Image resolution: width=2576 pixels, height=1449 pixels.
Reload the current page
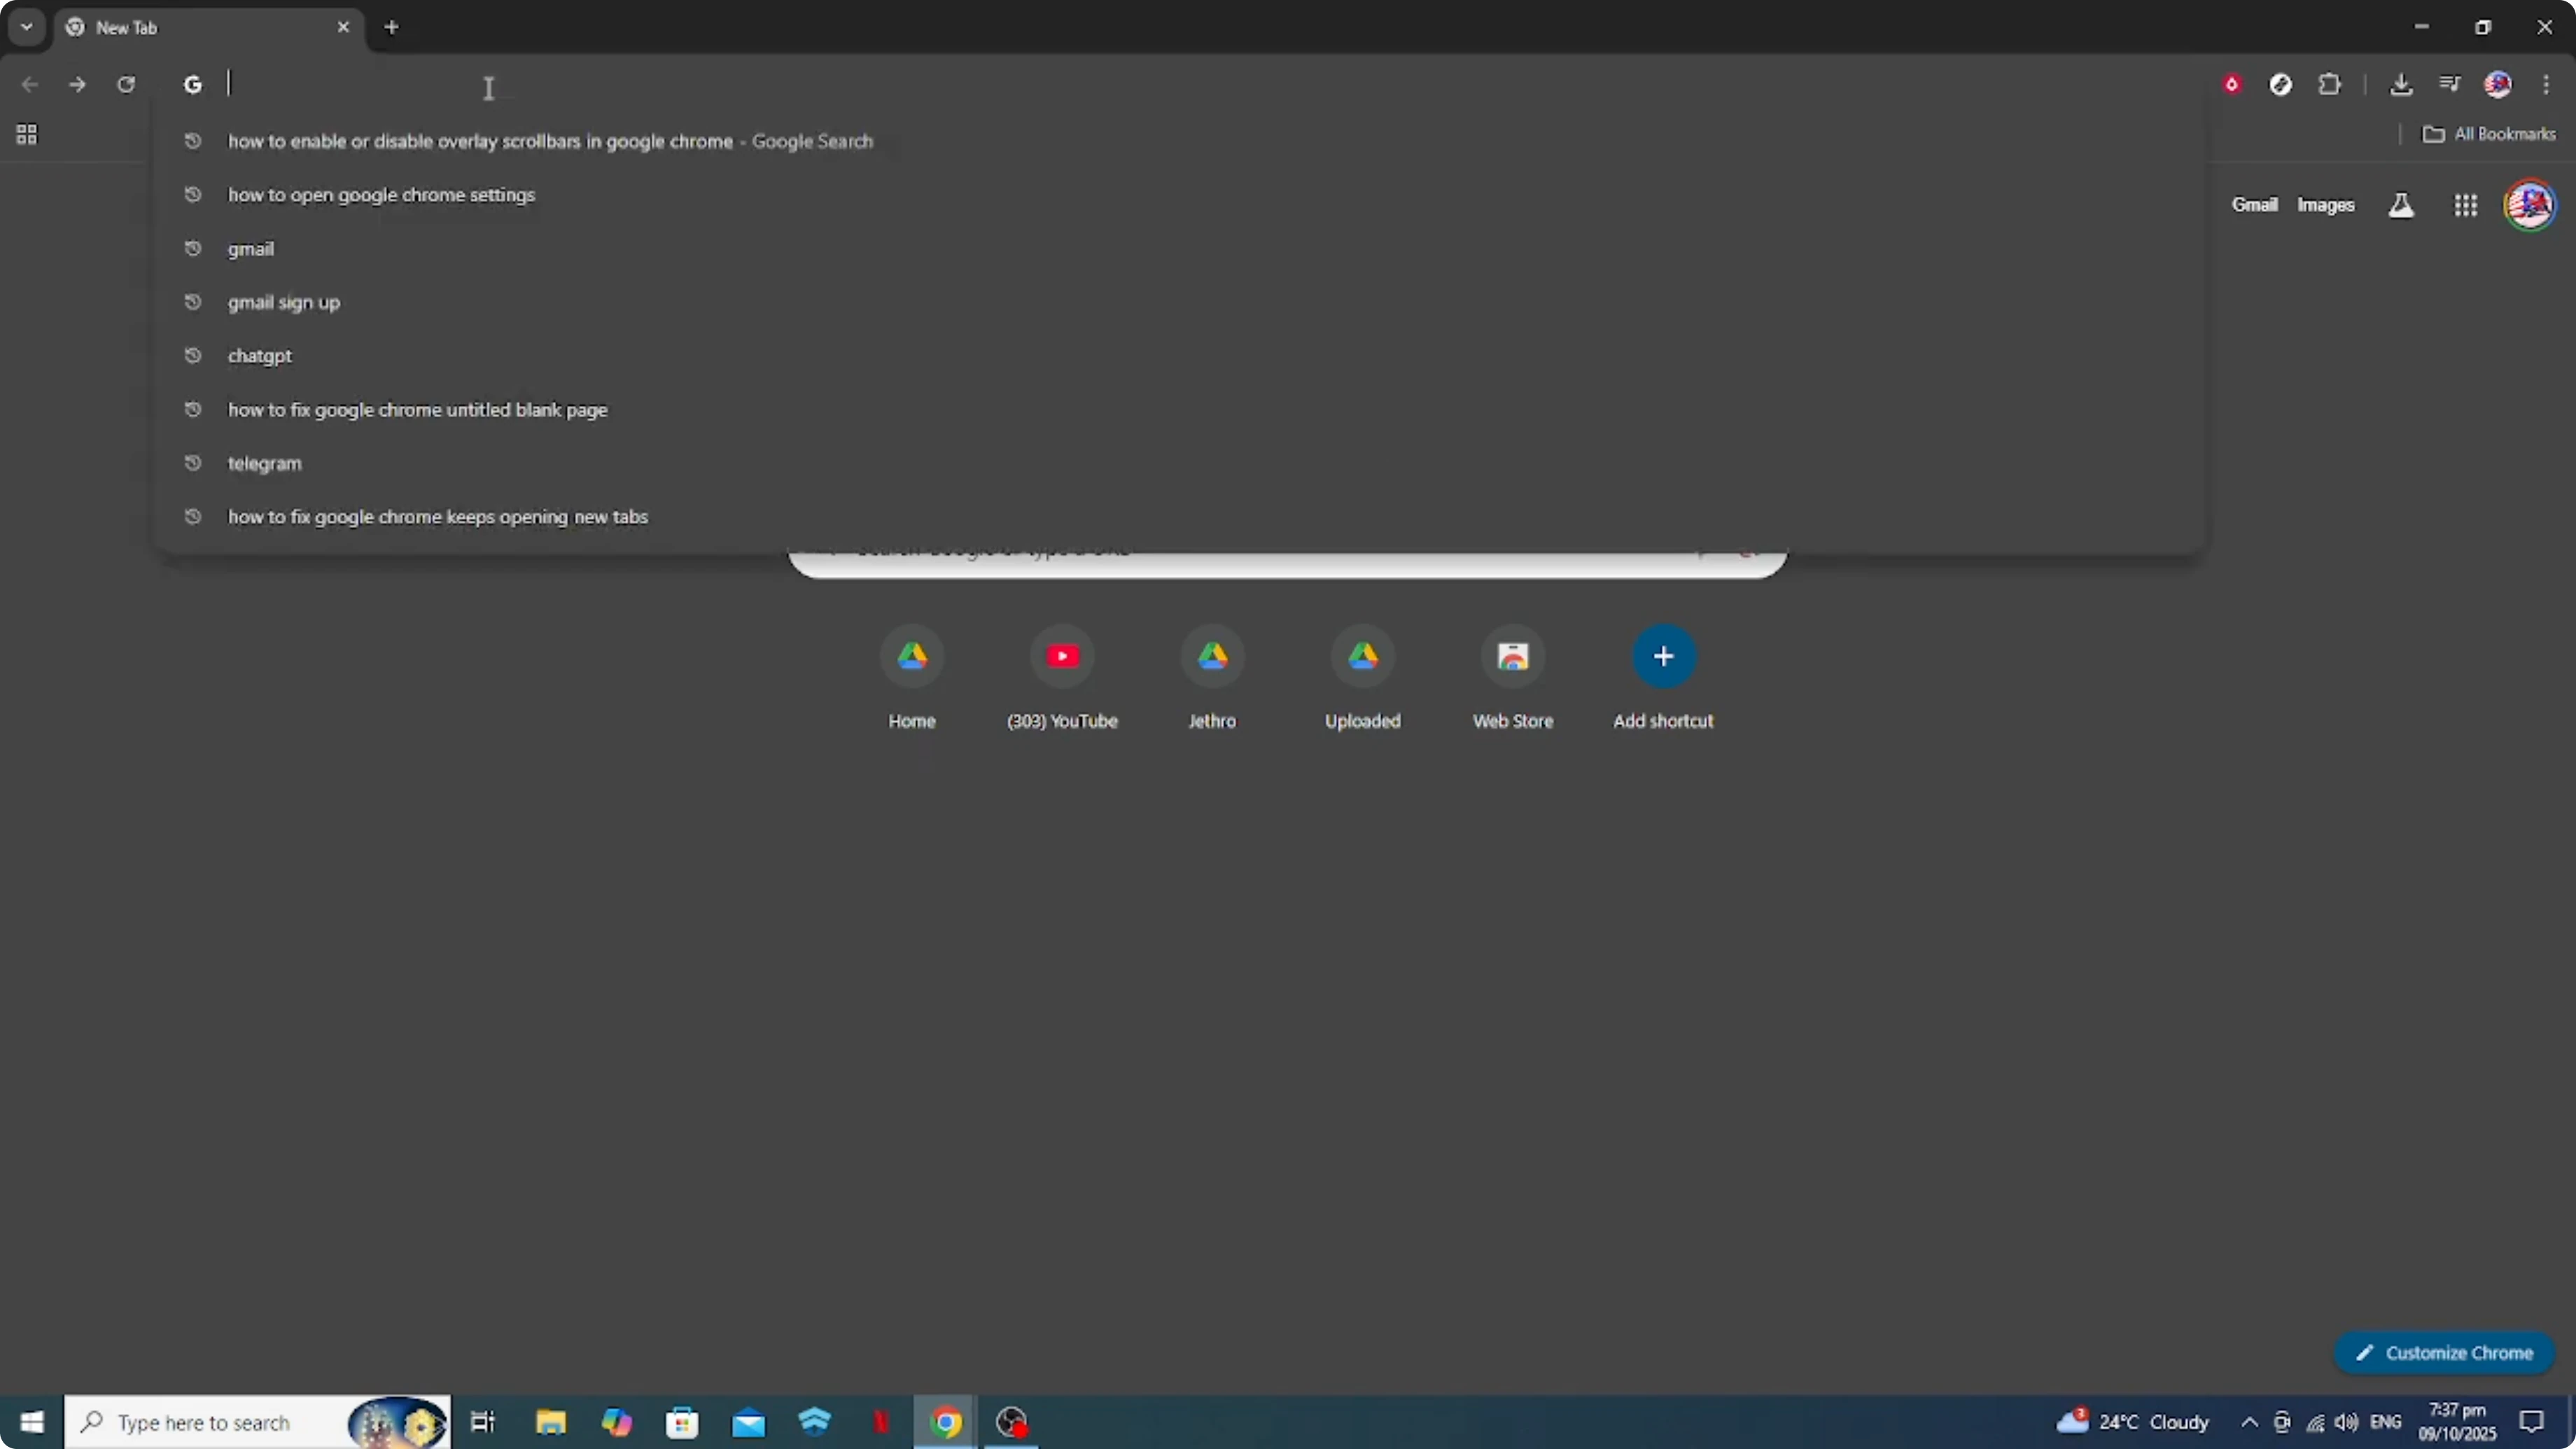127,84
